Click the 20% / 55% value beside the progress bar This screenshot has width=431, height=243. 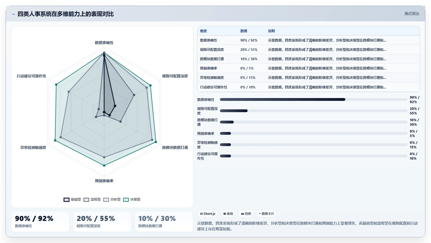pos(415,111)
